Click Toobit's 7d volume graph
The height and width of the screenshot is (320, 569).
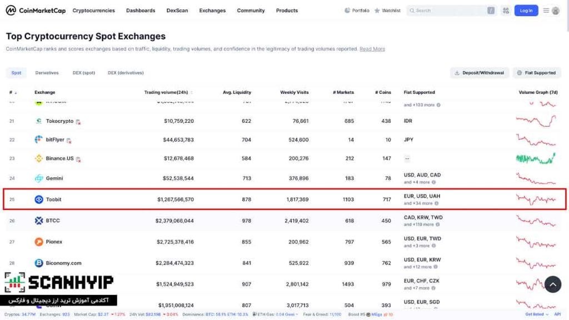pos(536,199)
